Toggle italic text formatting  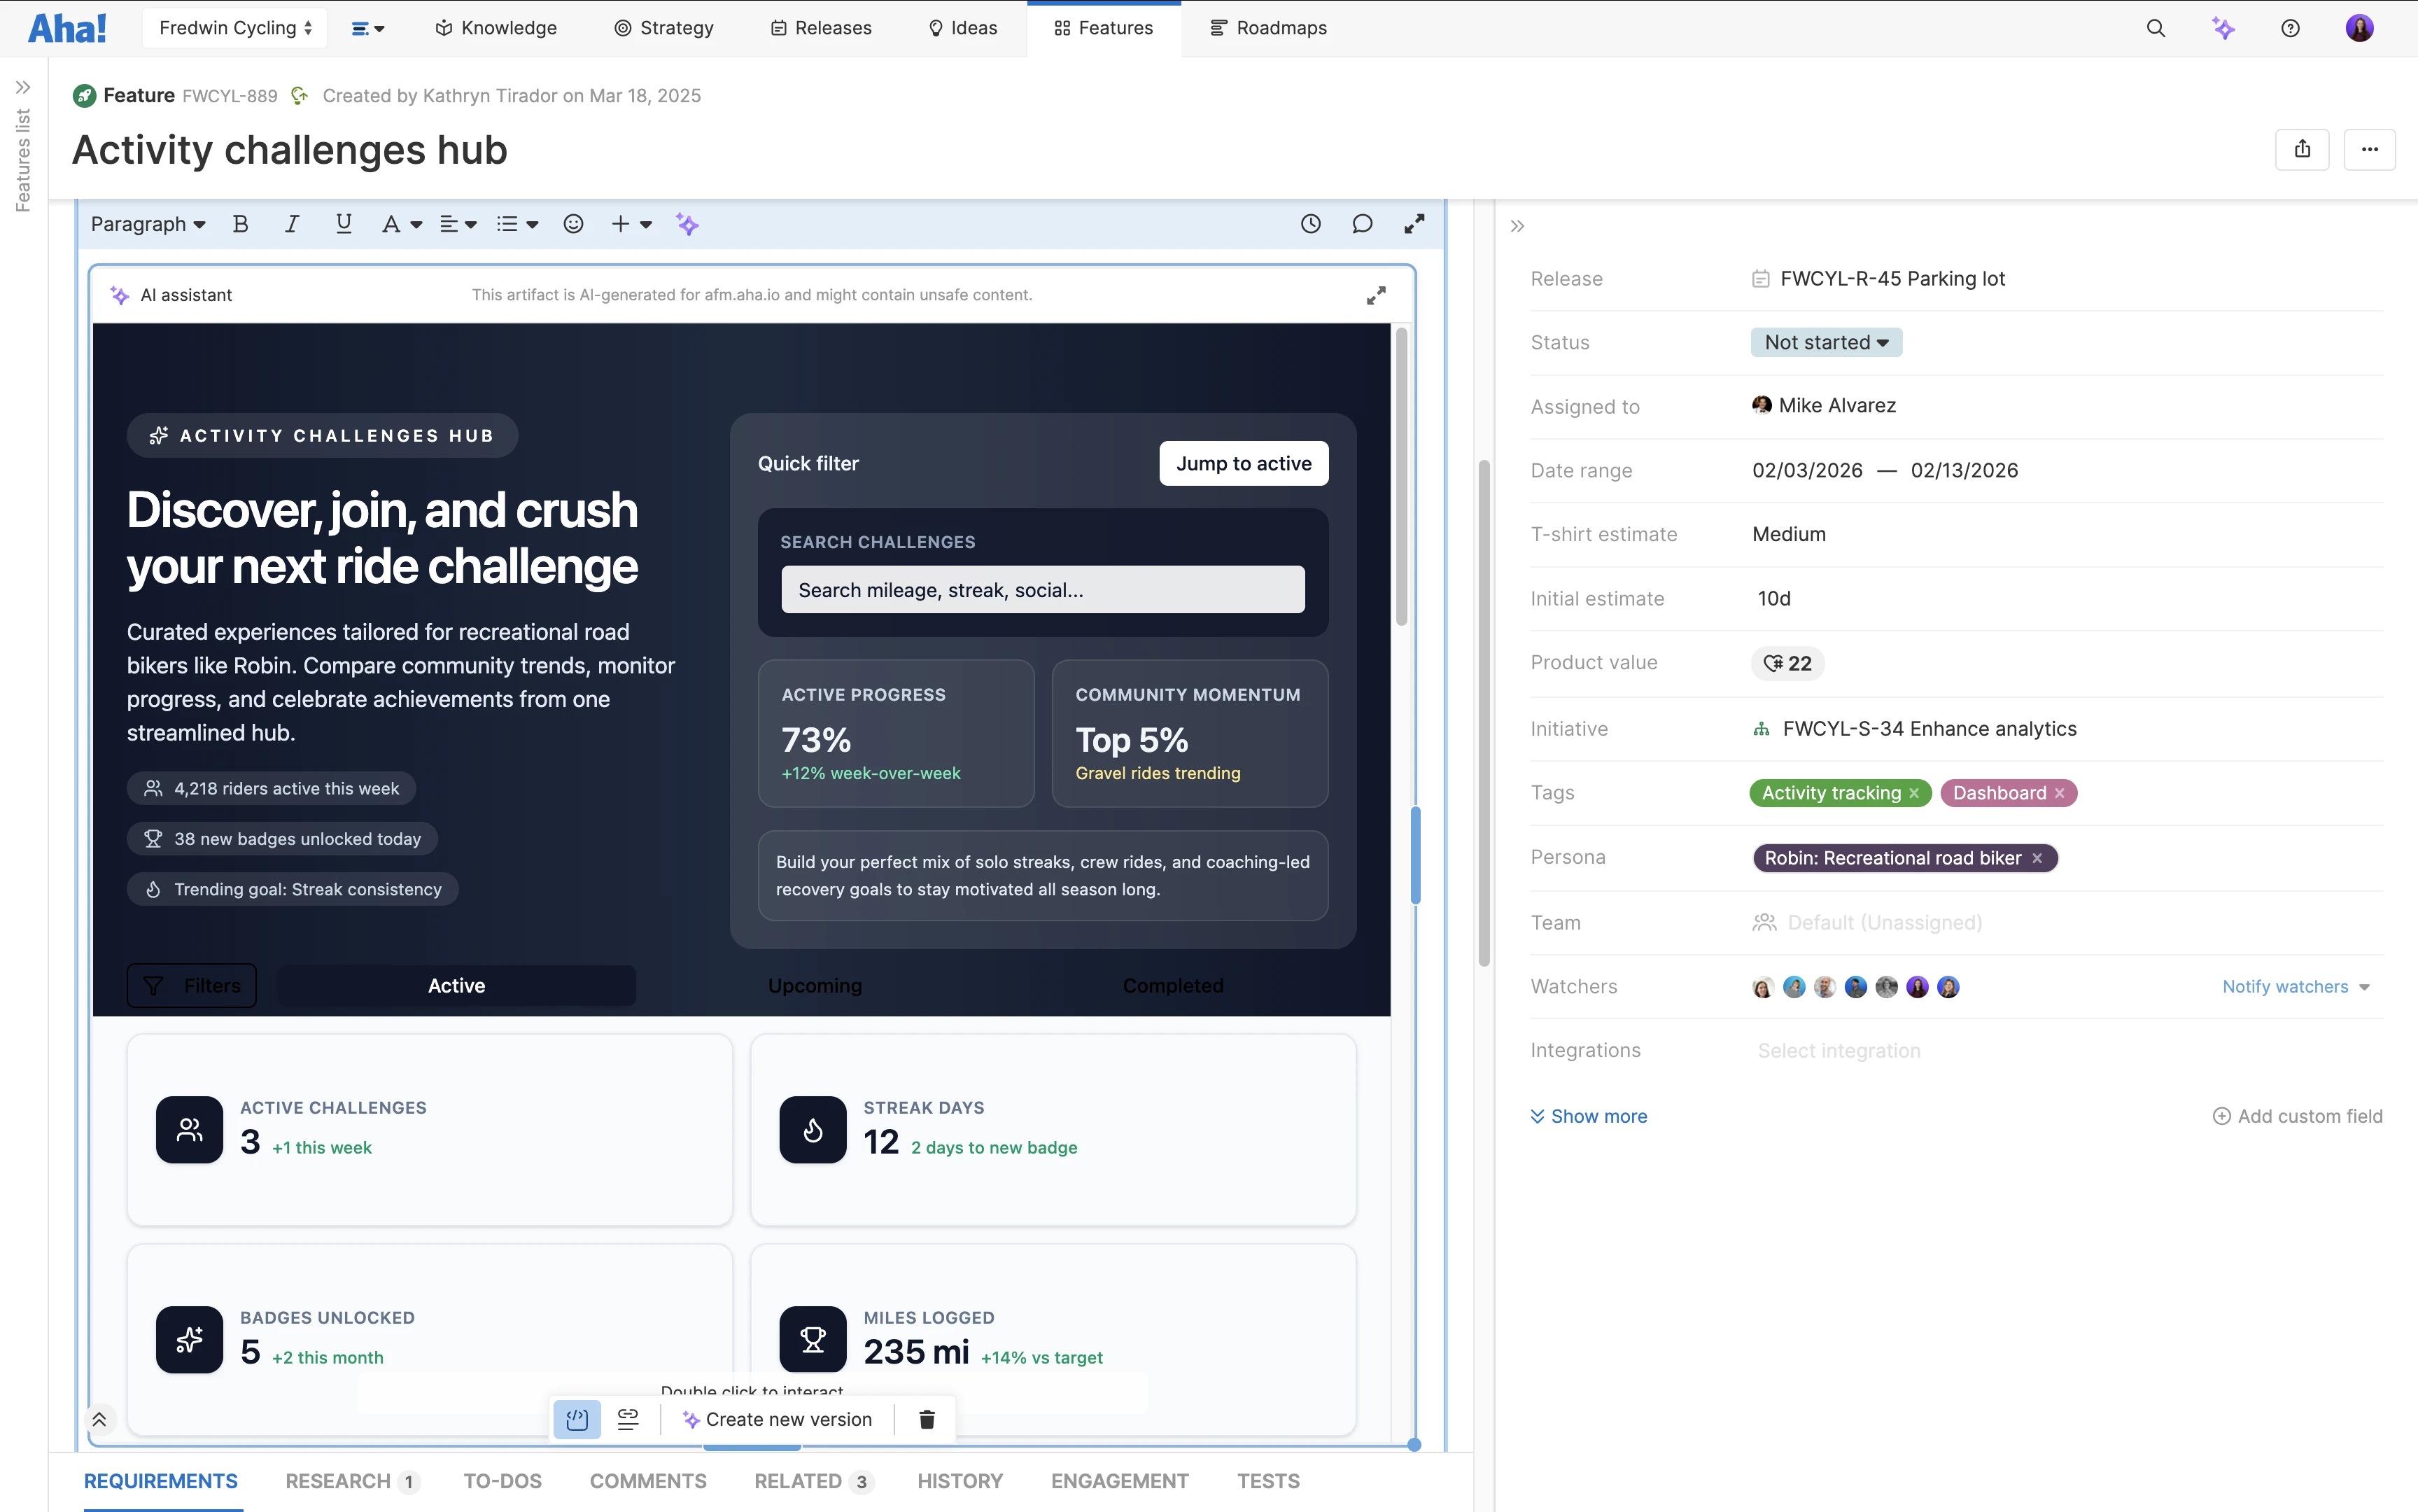tap(292, 224)
